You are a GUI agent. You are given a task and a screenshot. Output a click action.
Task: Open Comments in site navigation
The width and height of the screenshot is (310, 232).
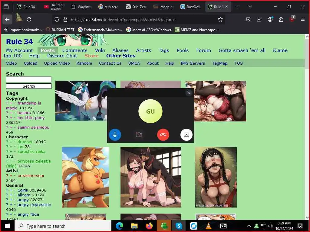pos(75,50)
